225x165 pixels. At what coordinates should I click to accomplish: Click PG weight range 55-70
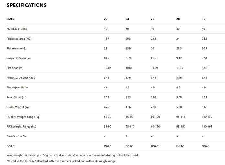[x=108, y=117]
